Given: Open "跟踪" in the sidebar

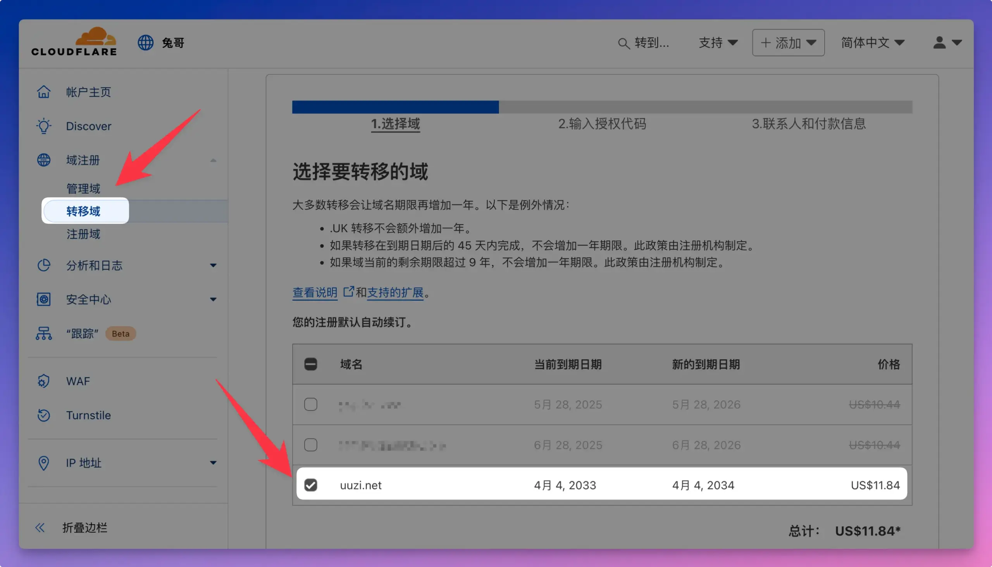Looking at the screenshot, I should coord(82,333).
